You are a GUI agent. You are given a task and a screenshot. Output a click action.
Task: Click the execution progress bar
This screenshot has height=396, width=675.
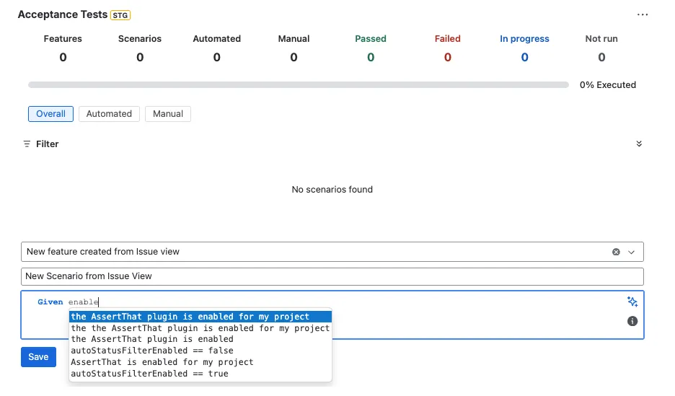pos(299,85)
